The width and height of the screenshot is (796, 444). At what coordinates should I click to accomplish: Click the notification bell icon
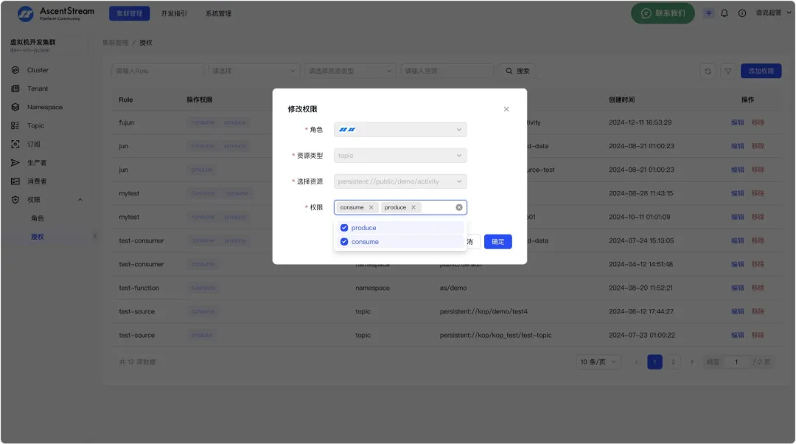tap(725, 13)
